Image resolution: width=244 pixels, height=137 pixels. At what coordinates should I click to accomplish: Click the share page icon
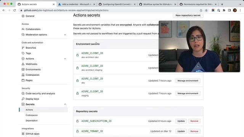point(201,10)
